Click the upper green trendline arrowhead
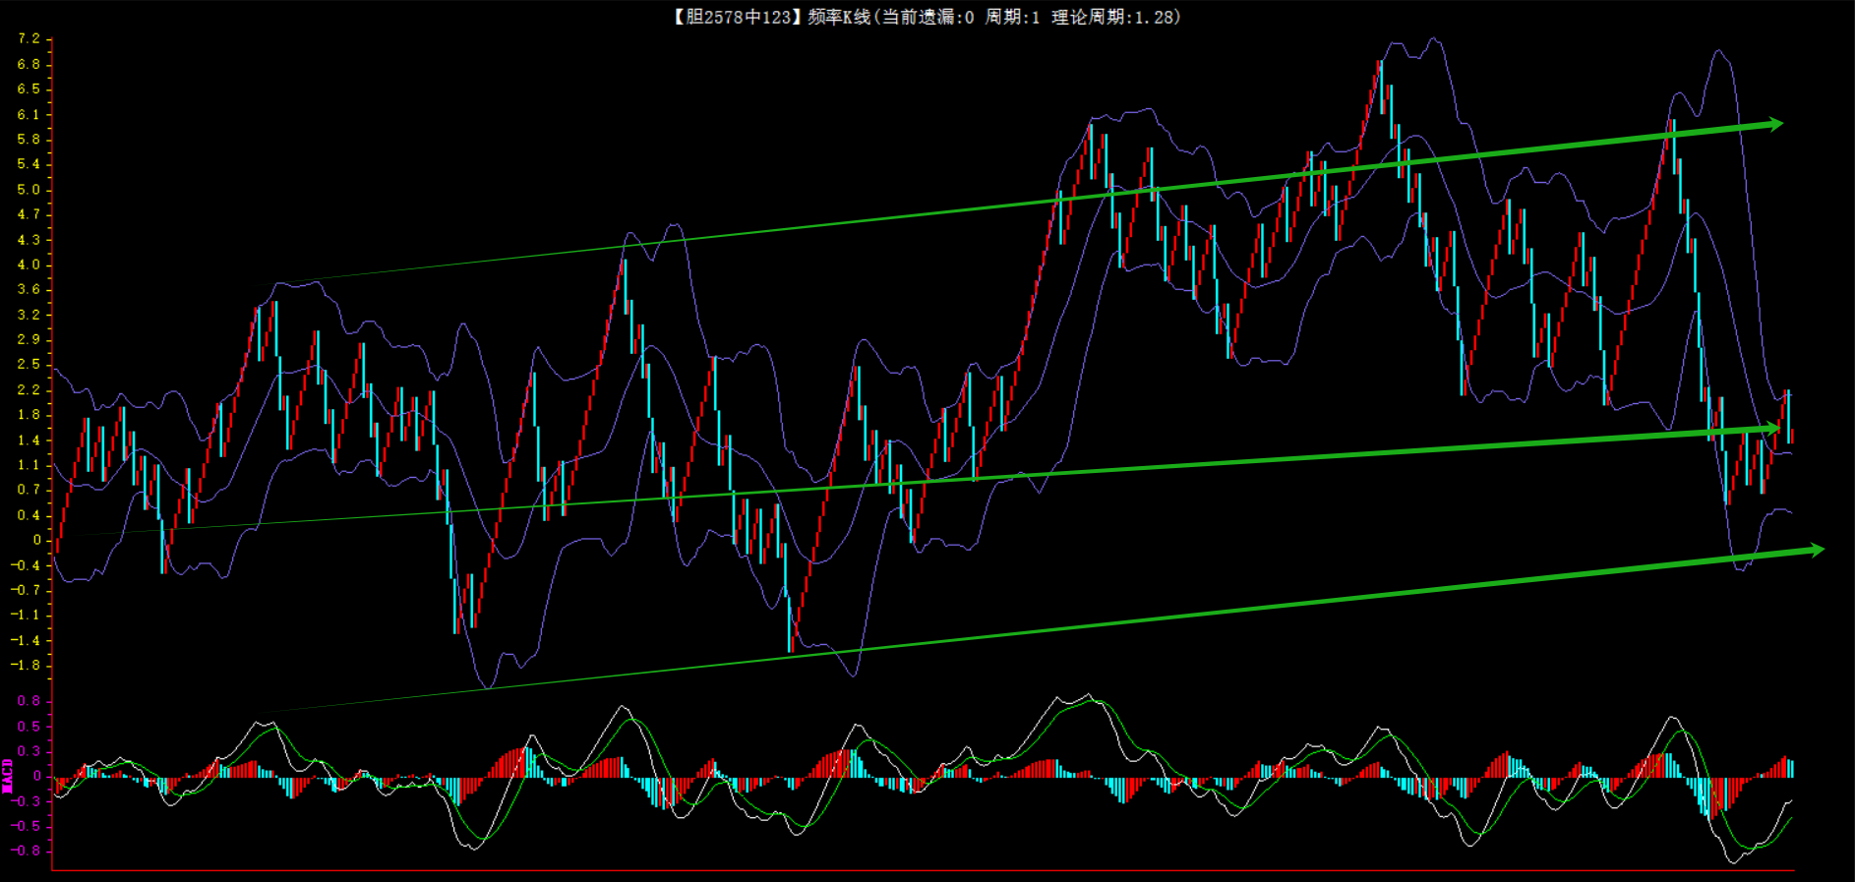 [1775, 124]
